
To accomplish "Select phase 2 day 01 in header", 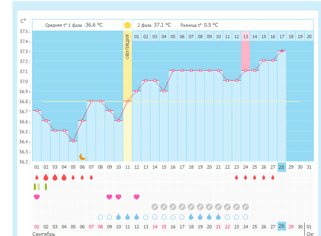I will coord(137,36).
